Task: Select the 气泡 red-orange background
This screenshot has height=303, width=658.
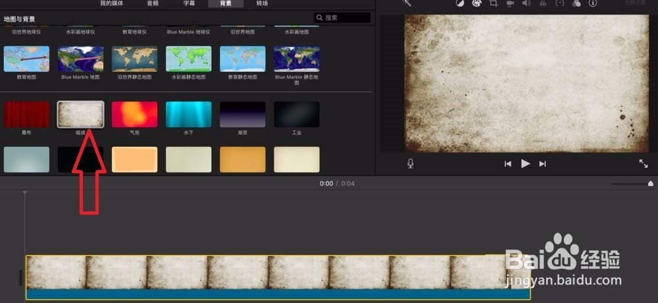Action: [x=135, y=115]
